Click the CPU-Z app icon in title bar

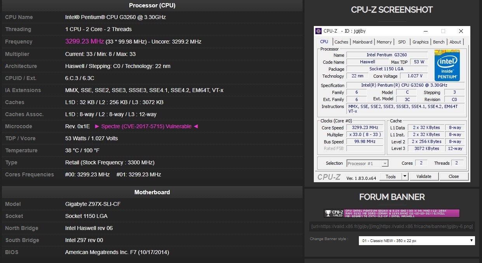(319, 31)
